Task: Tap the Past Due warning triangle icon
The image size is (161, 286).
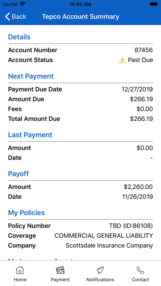Action: pos(122,60)
